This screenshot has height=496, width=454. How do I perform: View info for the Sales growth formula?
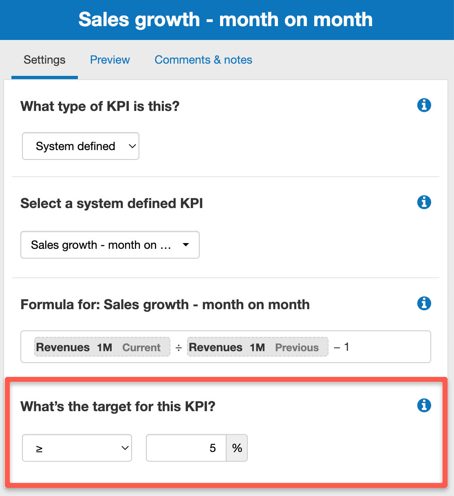(x=424, y=303)
